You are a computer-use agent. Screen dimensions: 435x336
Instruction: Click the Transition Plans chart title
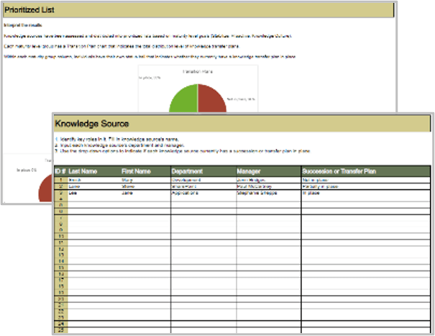click(197, 71)
